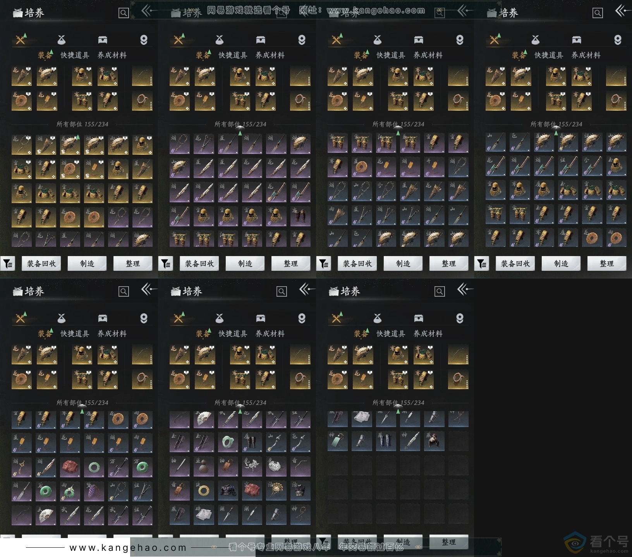
Task: Click 装备回收 in second top panel
Action: 199,264
